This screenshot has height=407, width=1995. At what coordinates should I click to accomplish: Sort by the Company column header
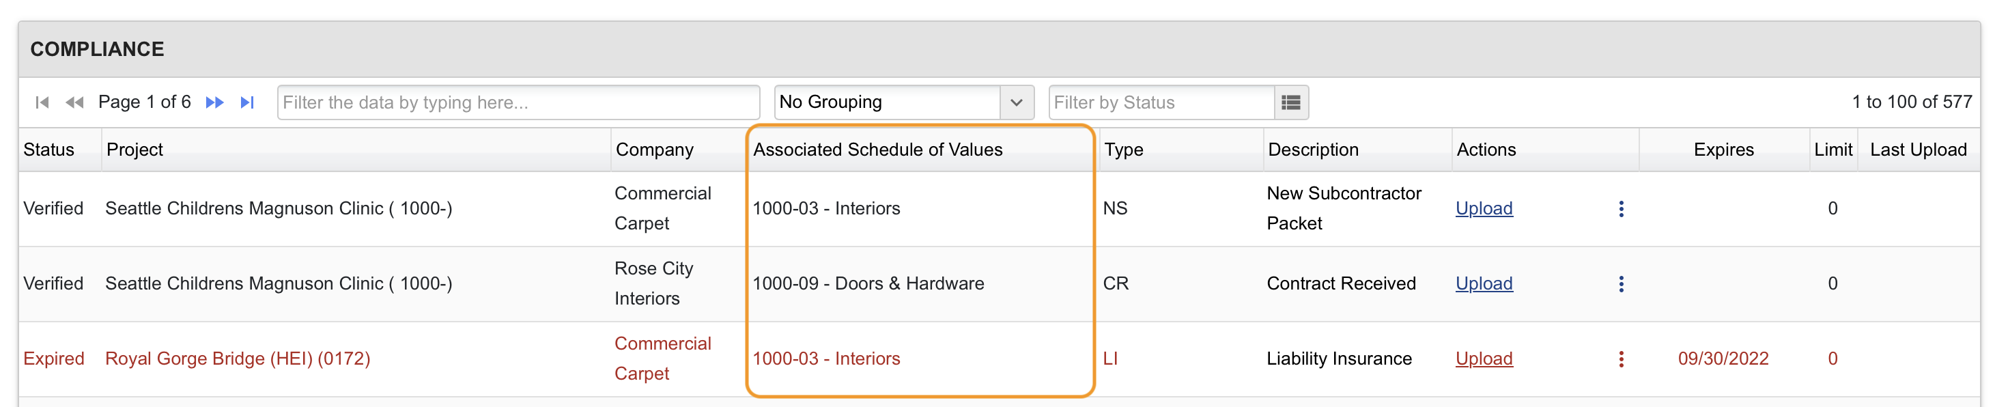654,150
